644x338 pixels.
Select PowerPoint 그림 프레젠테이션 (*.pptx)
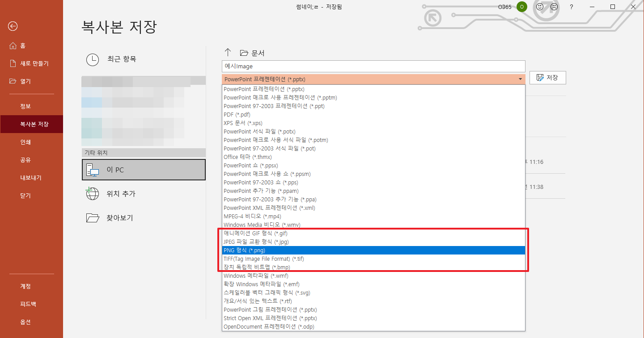[x=373, y=310]
